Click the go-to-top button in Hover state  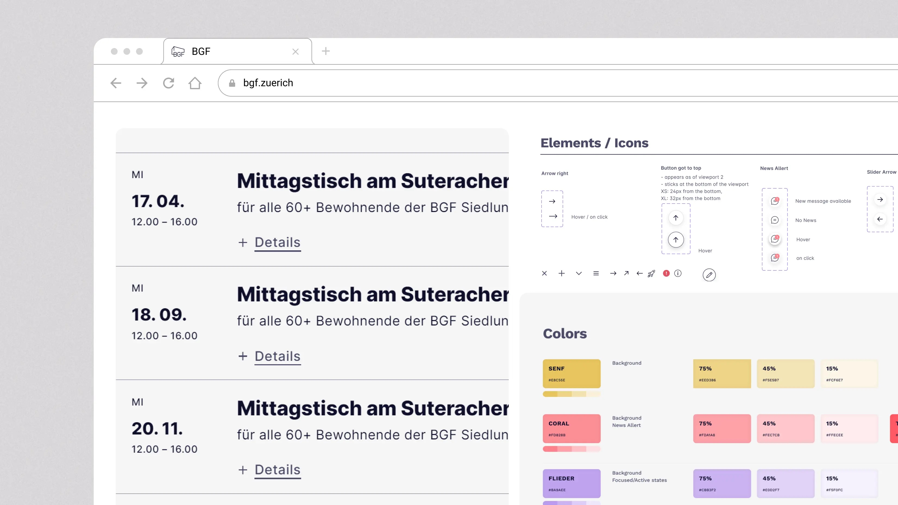(676, 240)
